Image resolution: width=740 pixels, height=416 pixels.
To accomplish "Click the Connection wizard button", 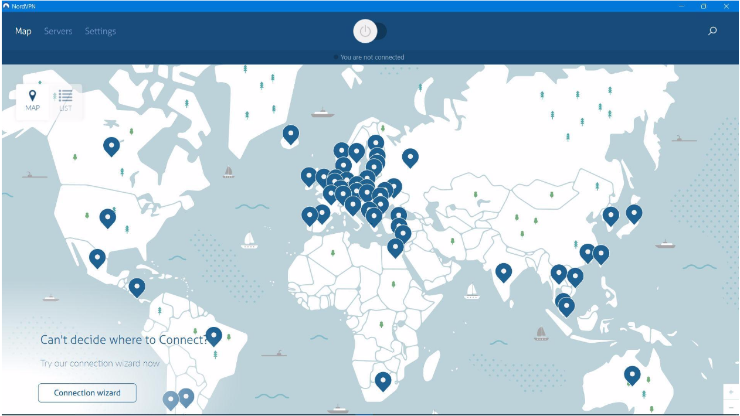I will pos(86,393).
